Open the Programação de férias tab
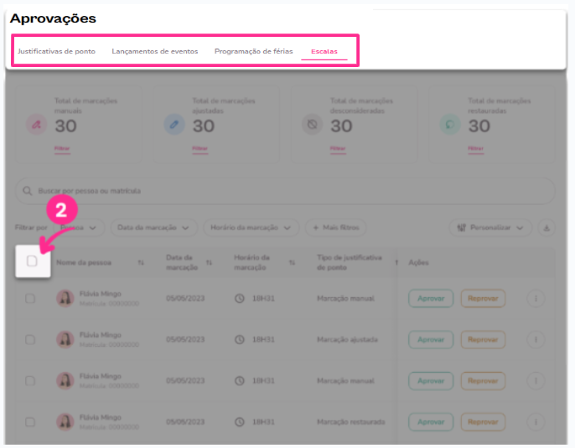The width and height of the screenshot is (575, 448). click(253, 51)
